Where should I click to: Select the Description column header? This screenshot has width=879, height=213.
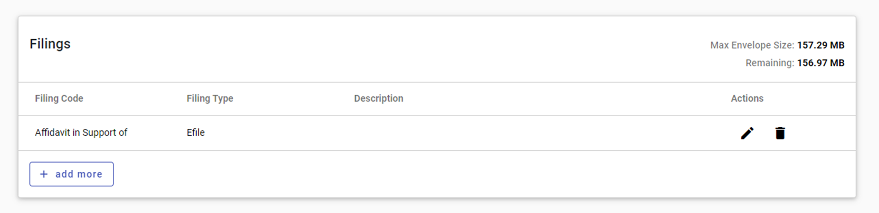tap(378, 98)
